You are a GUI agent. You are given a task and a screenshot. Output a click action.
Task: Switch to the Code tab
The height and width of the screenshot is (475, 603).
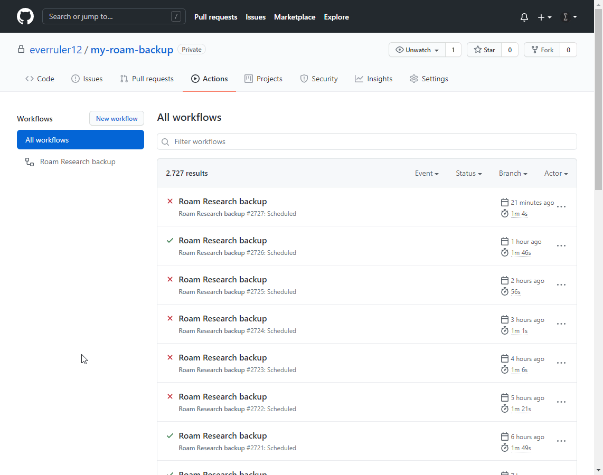tap(40, 79)
